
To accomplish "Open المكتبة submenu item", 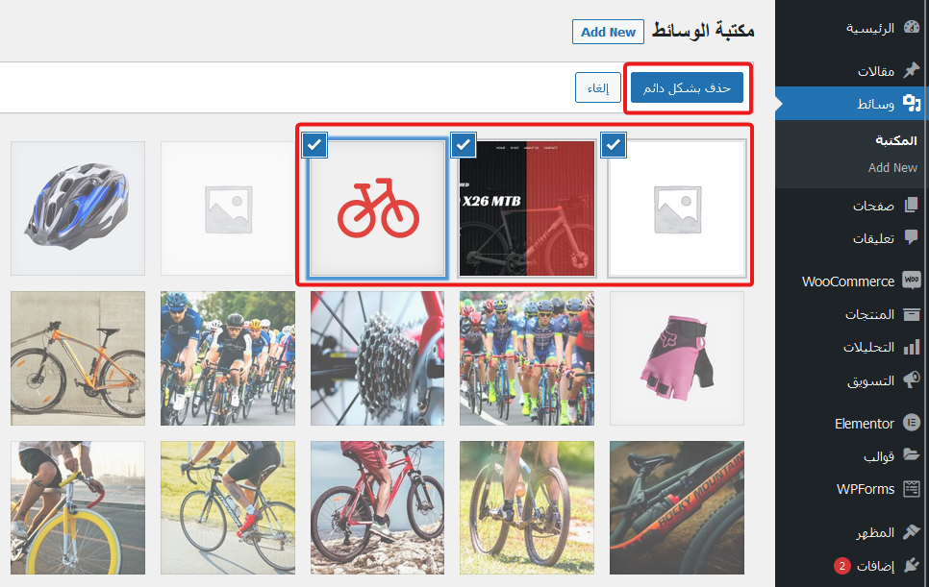I will [x=895, y=140].
